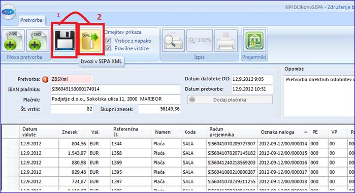Click reference number cell 1397
The image size is (355, 193).
(131, 182)
